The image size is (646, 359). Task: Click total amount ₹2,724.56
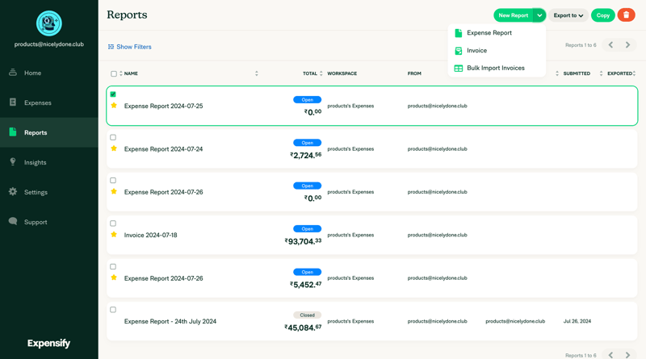[x=306, y=155]
